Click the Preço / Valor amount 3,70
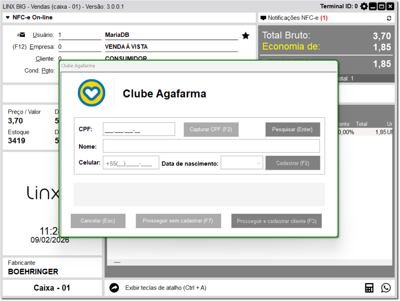This screenshot has height=301, width=400. click(x=15, y=121)
